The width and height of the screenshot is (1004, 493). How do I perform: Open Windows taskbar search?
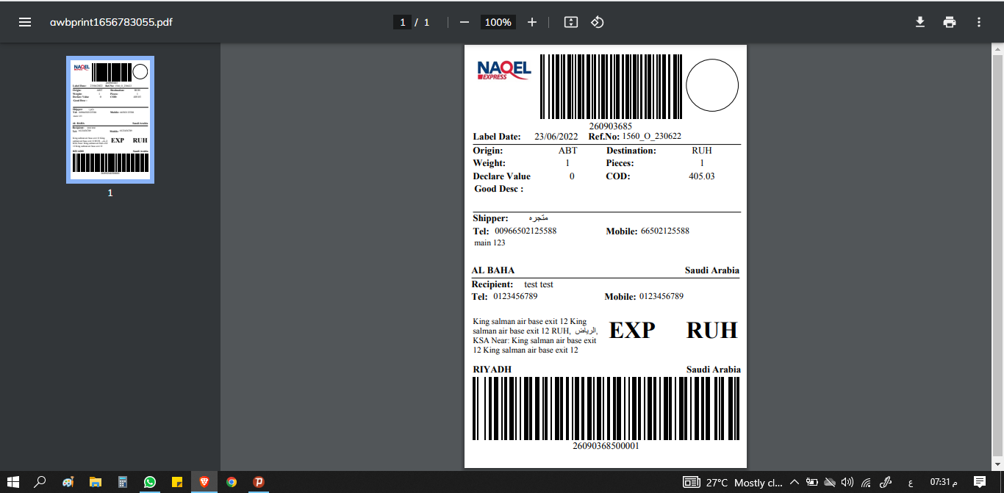tap(40, 482)
